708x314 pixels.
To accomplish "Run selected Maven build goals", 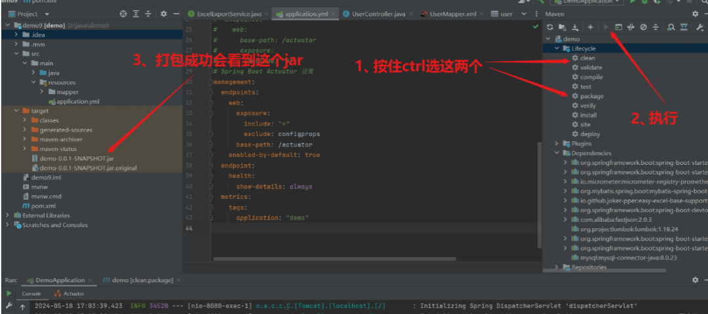I will pyautogui.click(x=606, y=27).
